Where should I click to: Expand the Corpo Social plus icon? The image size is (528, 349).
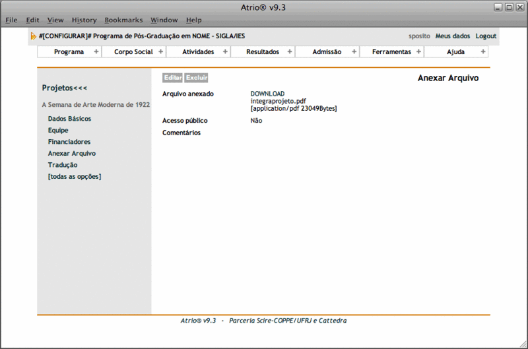pyautogui.click(x=160, y=51)
